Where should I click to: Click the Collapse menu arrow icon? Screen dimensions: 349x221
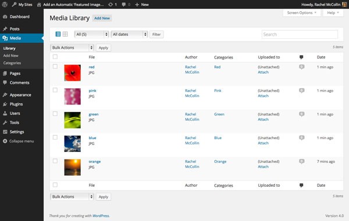[x=5, y=141]
